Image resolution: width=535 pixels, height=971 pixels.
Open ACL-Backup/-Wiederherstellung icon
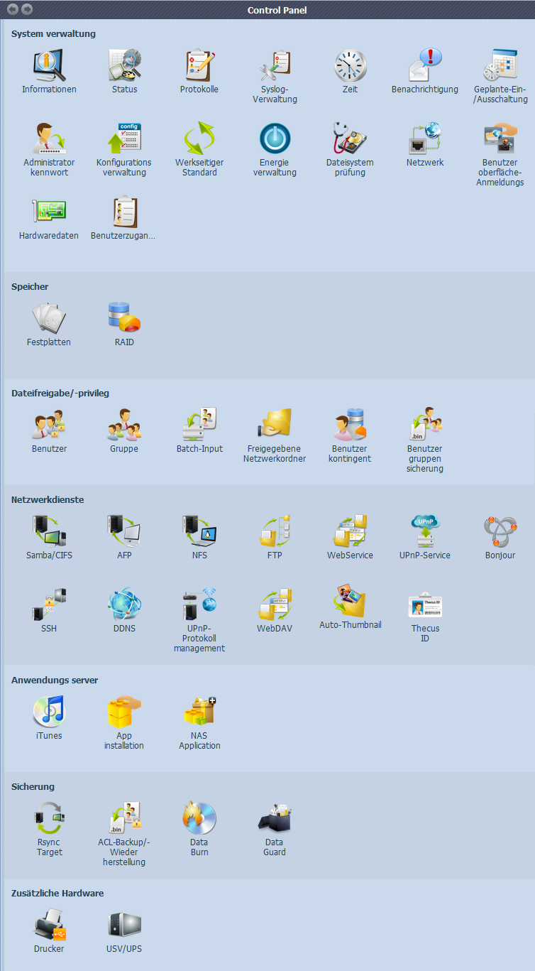click(x=125, y=819)
